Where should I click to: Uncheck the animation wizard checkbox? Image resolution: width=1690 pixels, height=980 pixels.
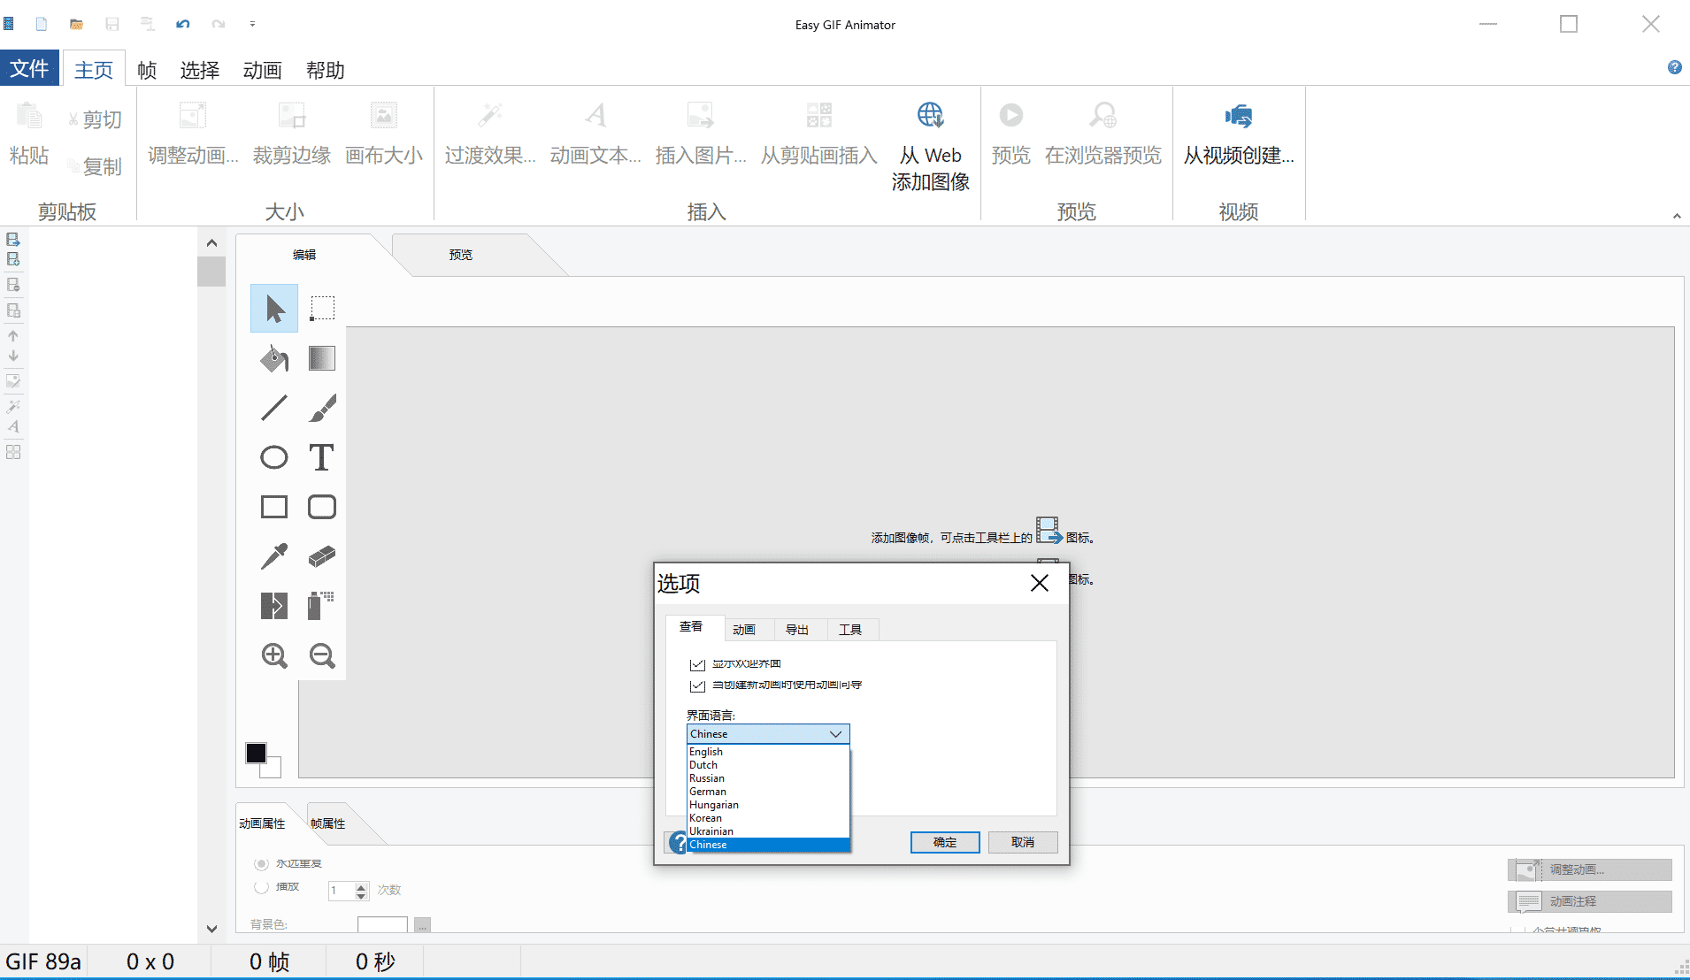click(x=697, y=685)
